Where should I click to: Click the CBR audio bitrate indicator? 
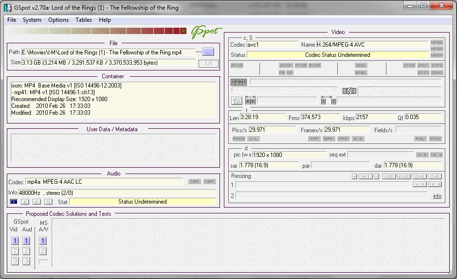pyautogui.click(x=194, y=181)
